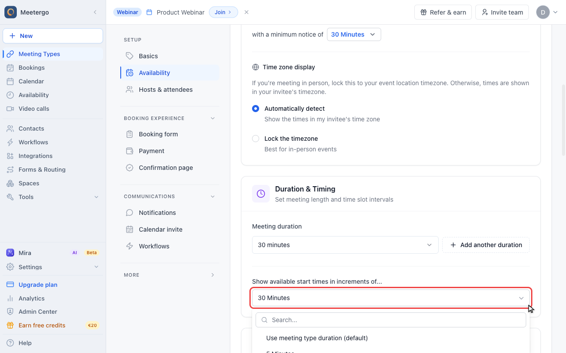Open the minimum notice 30 Minutes dropdown

(354, 34)
